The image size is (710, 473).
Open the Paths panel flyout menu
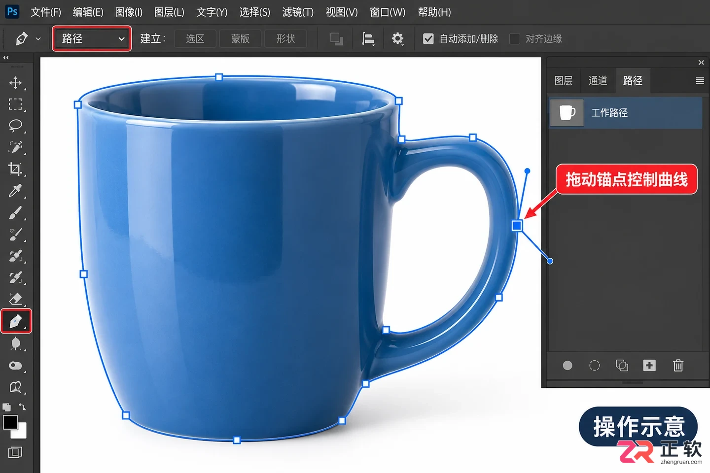tap(700, 81)
